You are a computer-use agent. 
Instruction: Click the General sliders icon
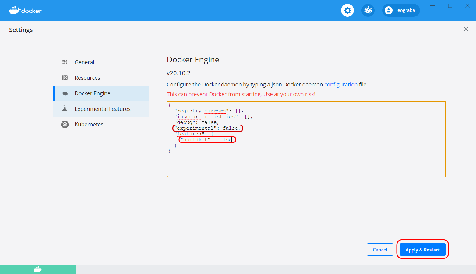coord(65,62)
